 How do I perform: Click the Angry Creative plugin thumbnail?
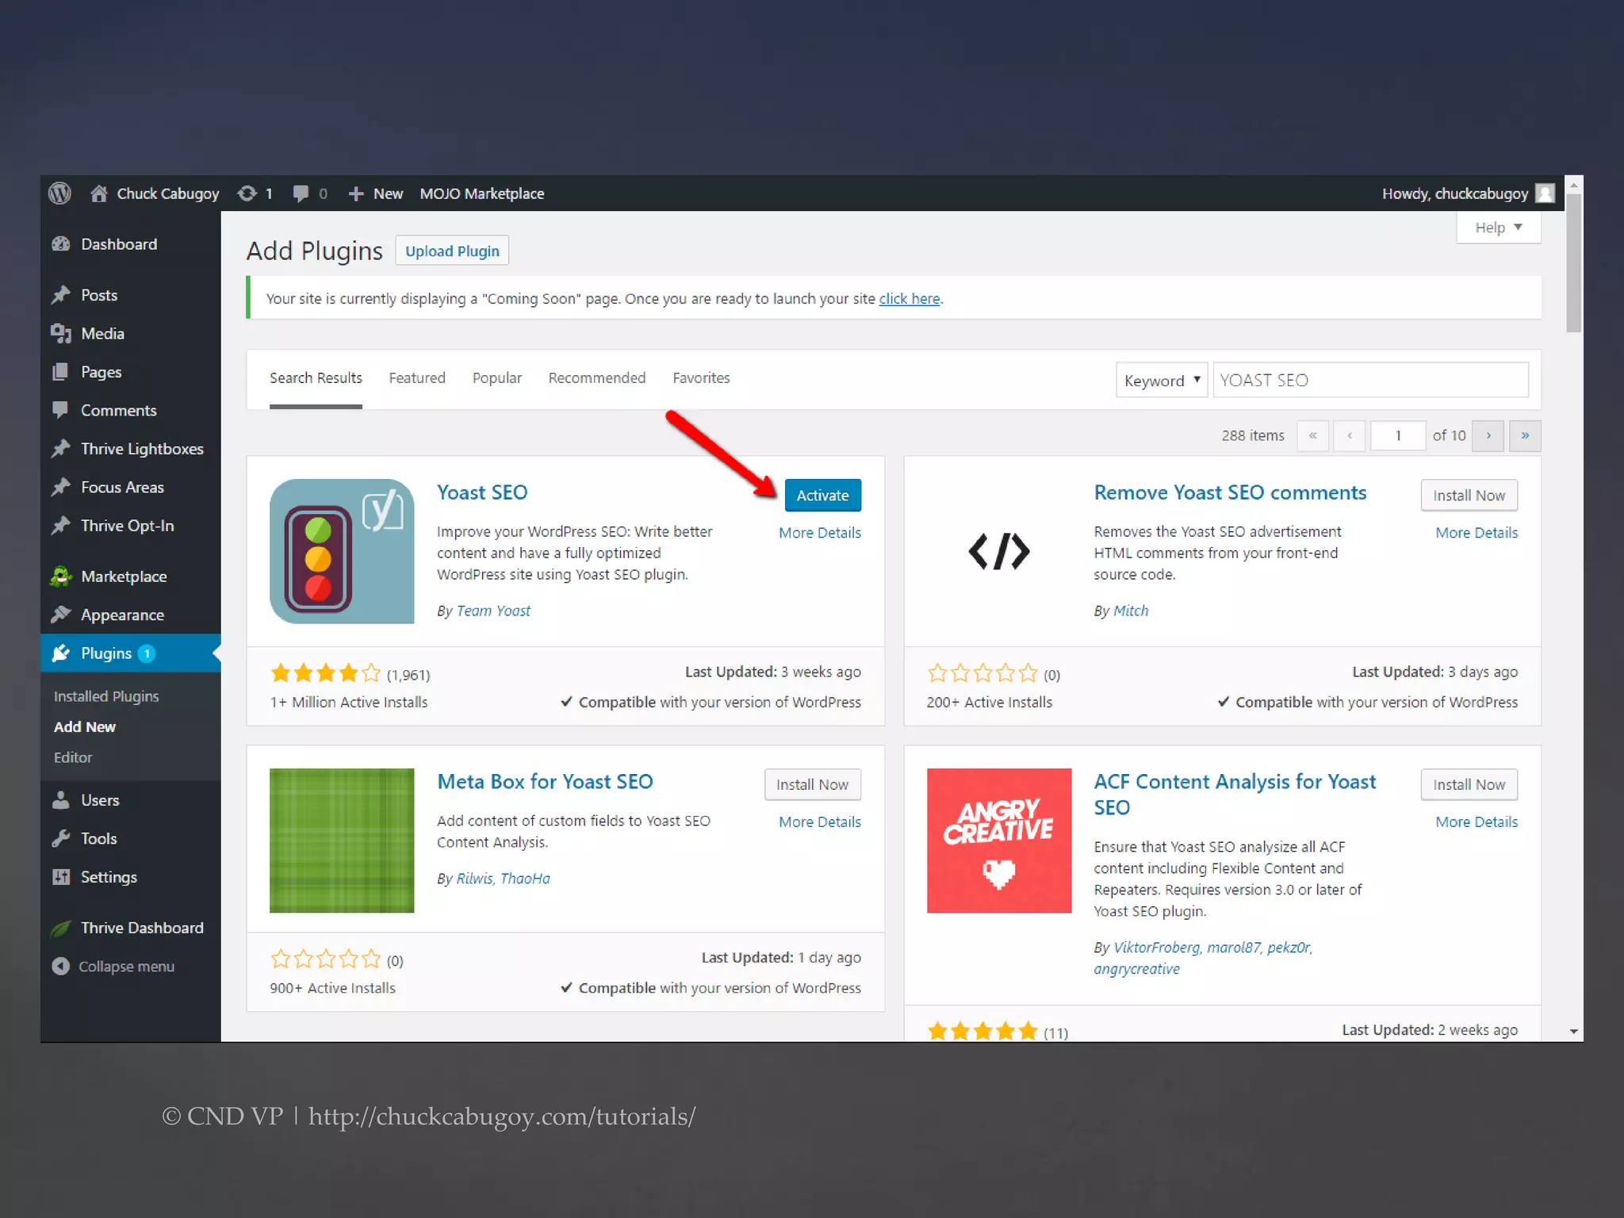click(999, 841)
